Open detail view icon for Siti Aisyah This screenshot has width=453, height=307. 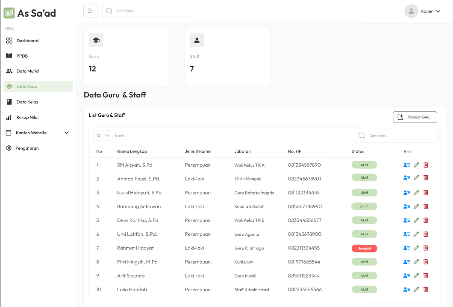tap(406, 165)
